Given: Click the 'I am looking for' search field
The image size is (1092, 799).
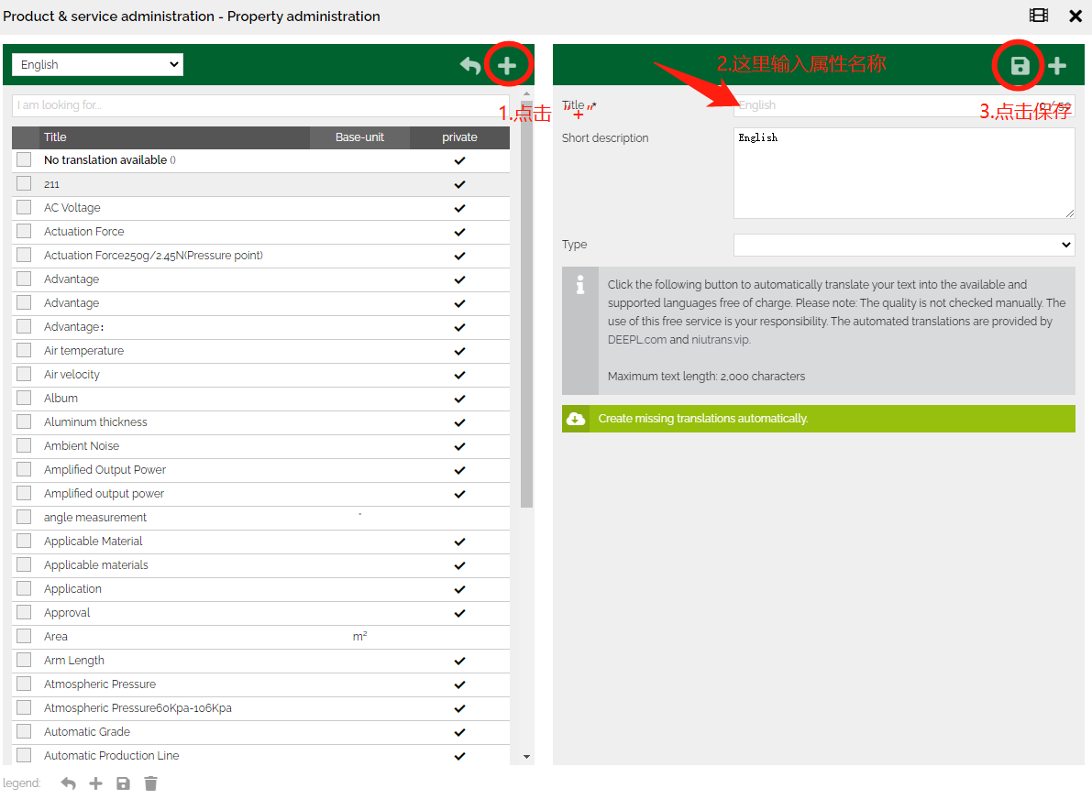Looking at the screenshot, I should point(260,105).
